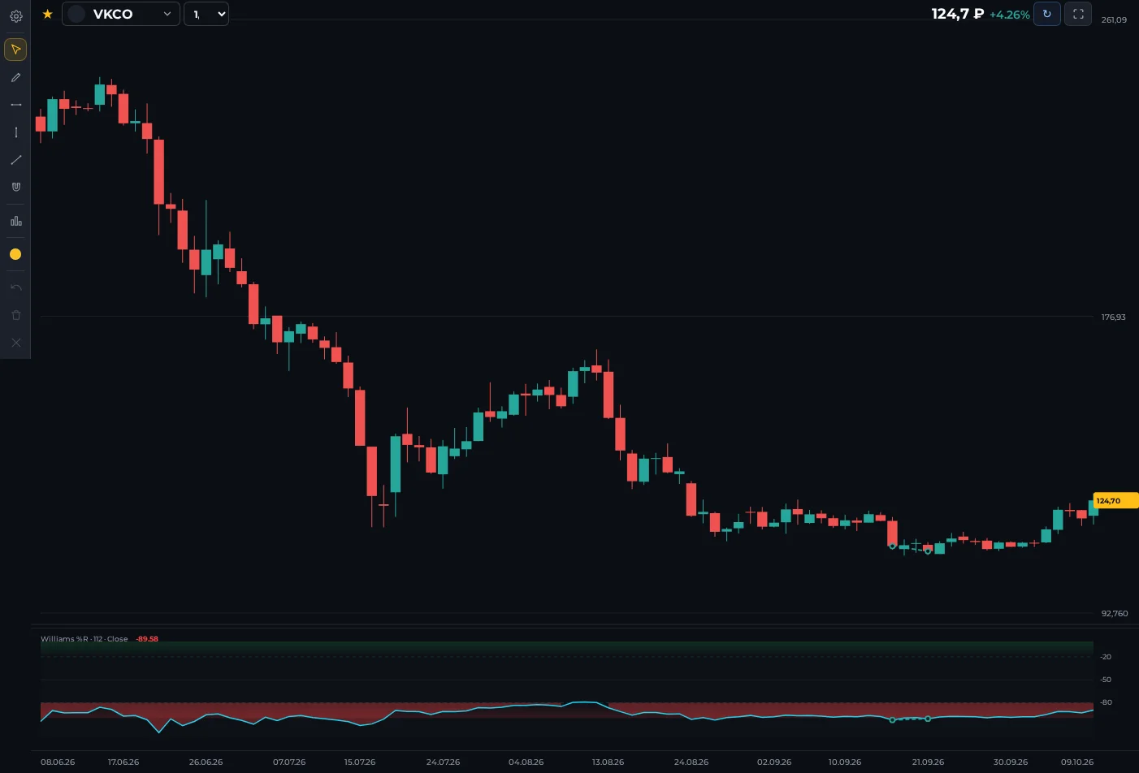Select the vertical line tool
Screen dimensions: 1139x773
point(15,132)
